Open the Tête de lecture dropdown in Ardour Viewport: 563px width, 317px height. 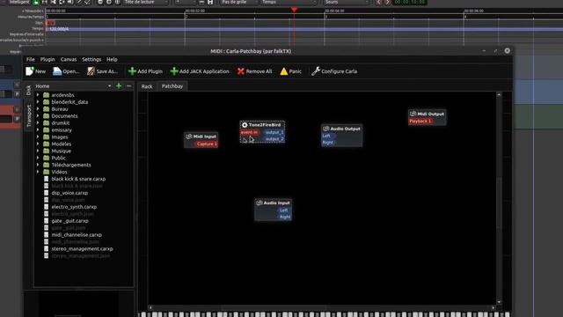145,2
